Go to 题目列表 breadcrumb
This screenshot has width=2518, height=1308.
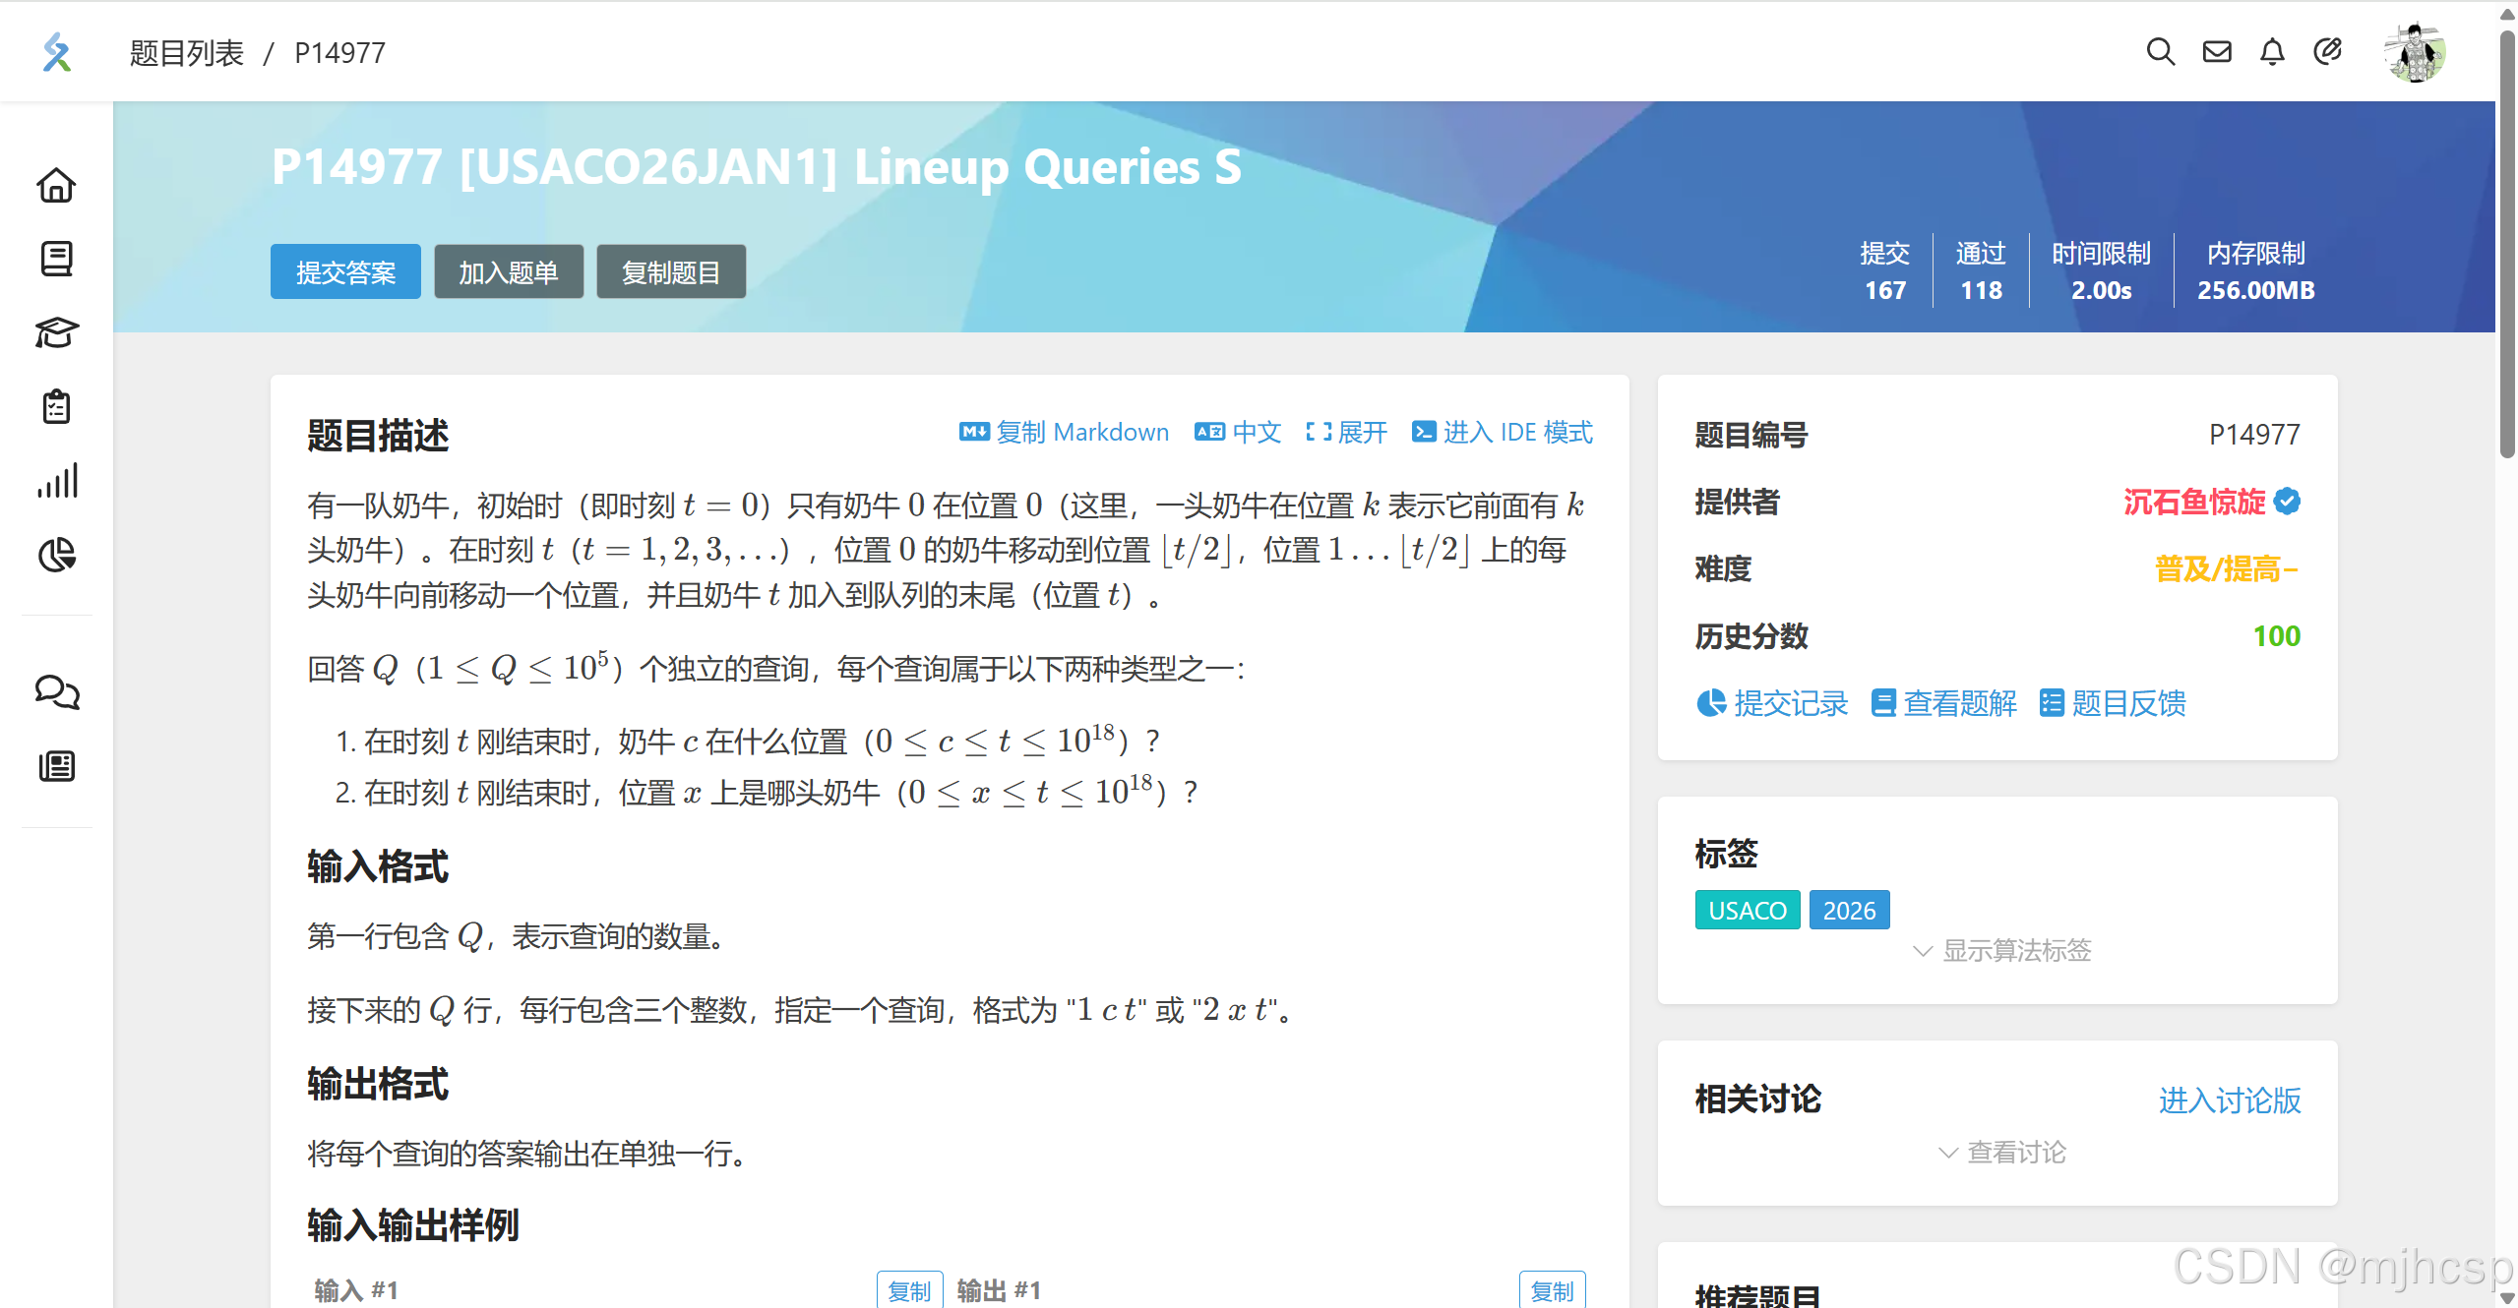(186, 52)
